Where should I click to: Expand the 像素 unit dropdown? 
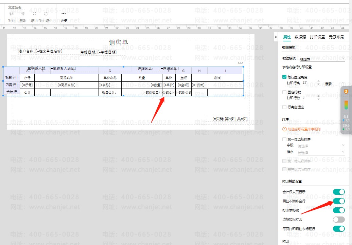point(334,83)
